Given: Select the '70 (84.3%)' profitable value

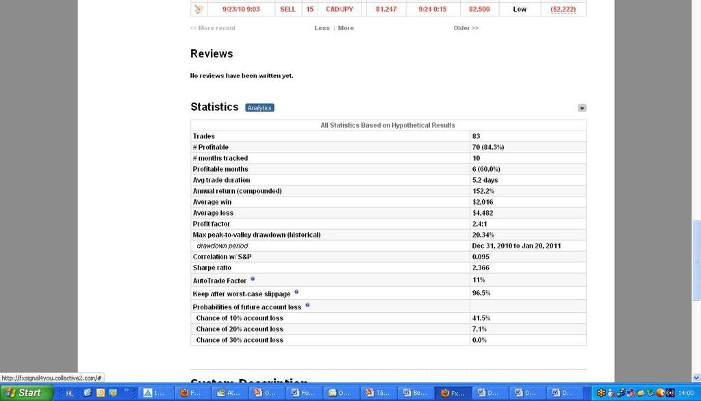Looking at the screenshot, I should (x=487, y=147).
